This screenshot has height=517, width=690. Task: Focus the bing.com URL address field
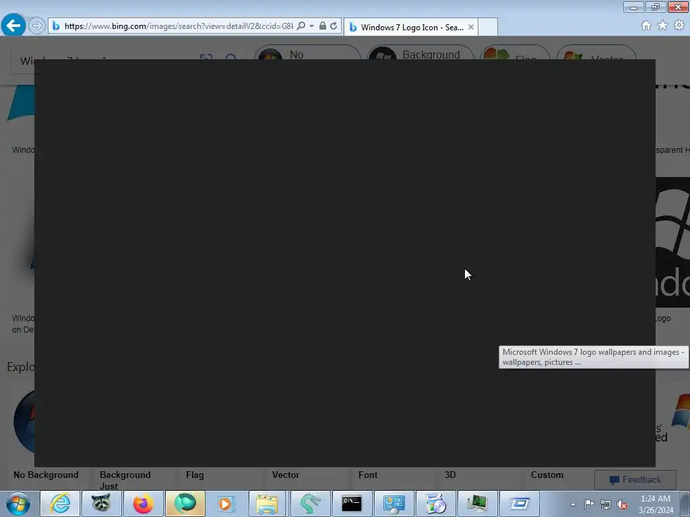pyautogui.click(x=178, y=26)
